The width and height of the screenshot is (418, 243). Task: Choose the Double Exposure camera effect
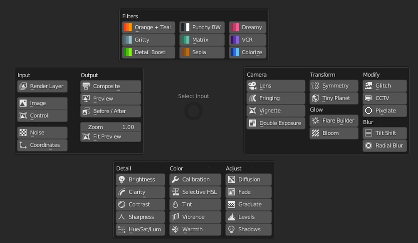[276, 123]
